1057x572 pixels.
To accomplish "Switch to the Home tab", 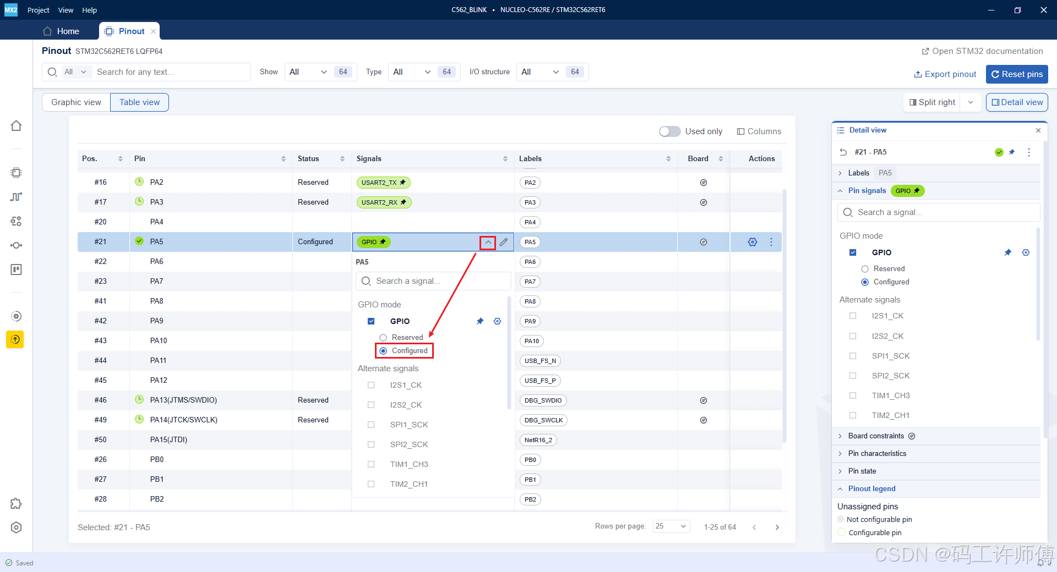I will [x=61, y=31].
